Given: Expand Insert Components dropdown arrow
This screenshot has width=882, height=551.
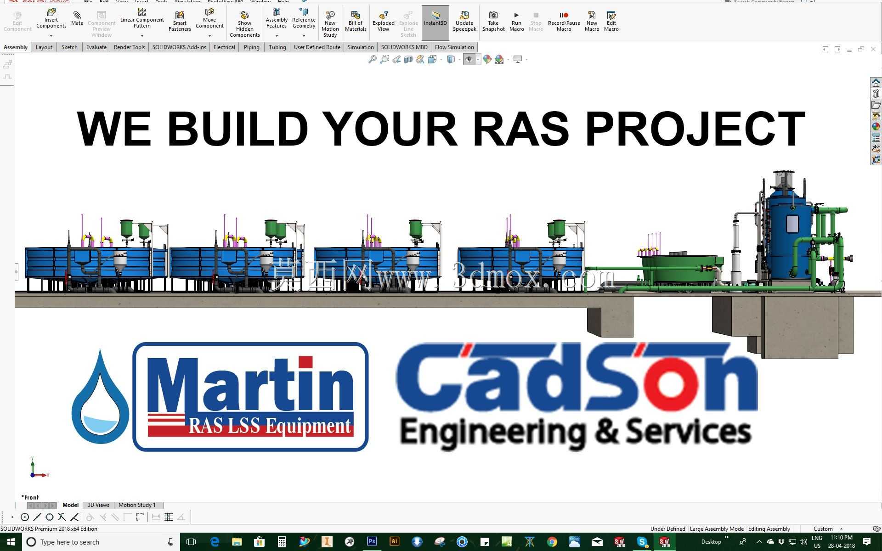Looking at the screenshot, I should [51, 36].
